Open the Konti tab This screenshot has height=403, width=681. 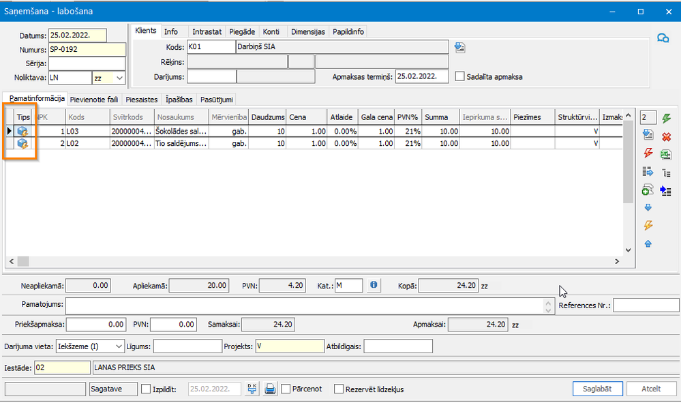tap(271, 31)
